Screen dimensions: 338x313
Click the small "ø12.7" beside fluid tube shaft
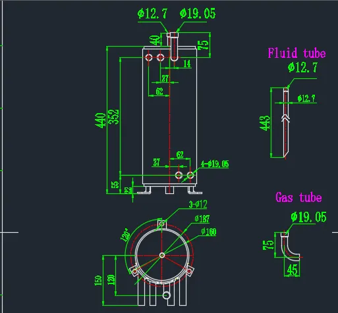306,99
